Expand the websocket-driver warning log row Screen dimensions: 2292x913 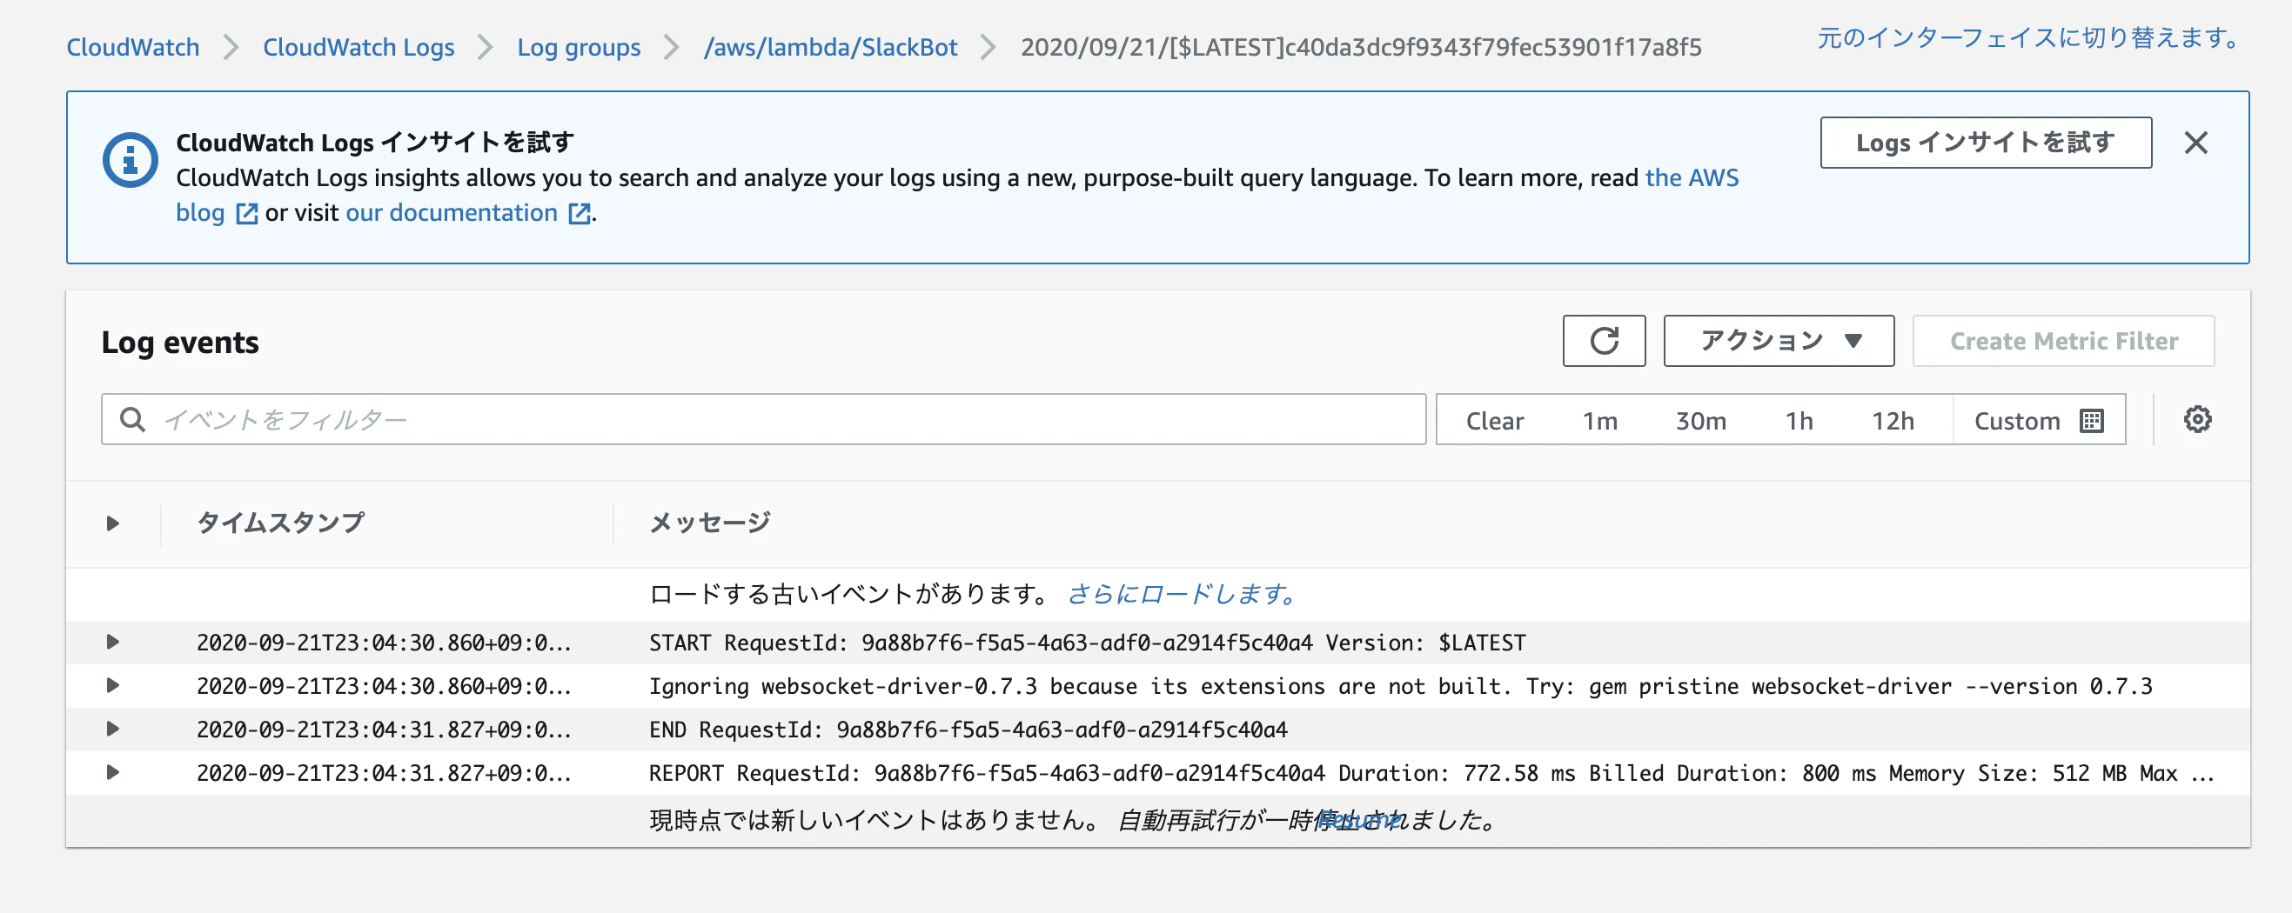(x=112, y=685)
